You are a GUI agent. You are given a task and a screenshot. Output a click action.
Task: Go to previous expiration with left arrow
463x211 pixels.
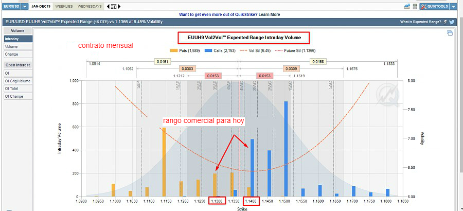point(108,6)
